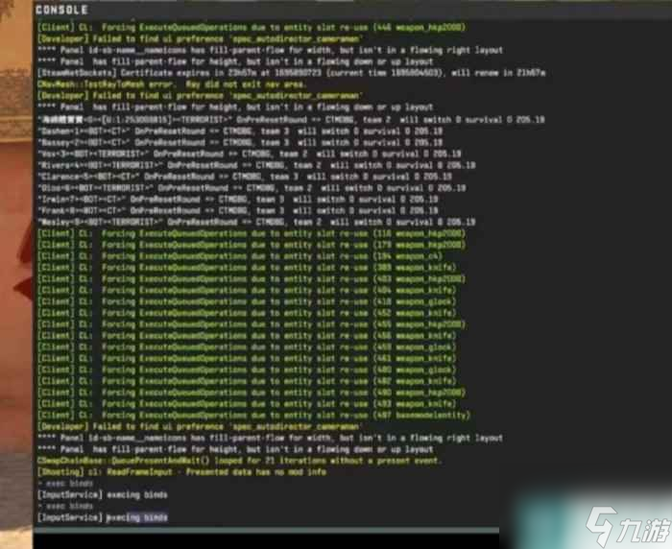
Task: Click last 'Failed to find ui preference' line
Action: 200,427
